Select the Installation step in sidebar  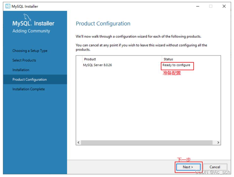pyautogui.click(x=21, y=70)
